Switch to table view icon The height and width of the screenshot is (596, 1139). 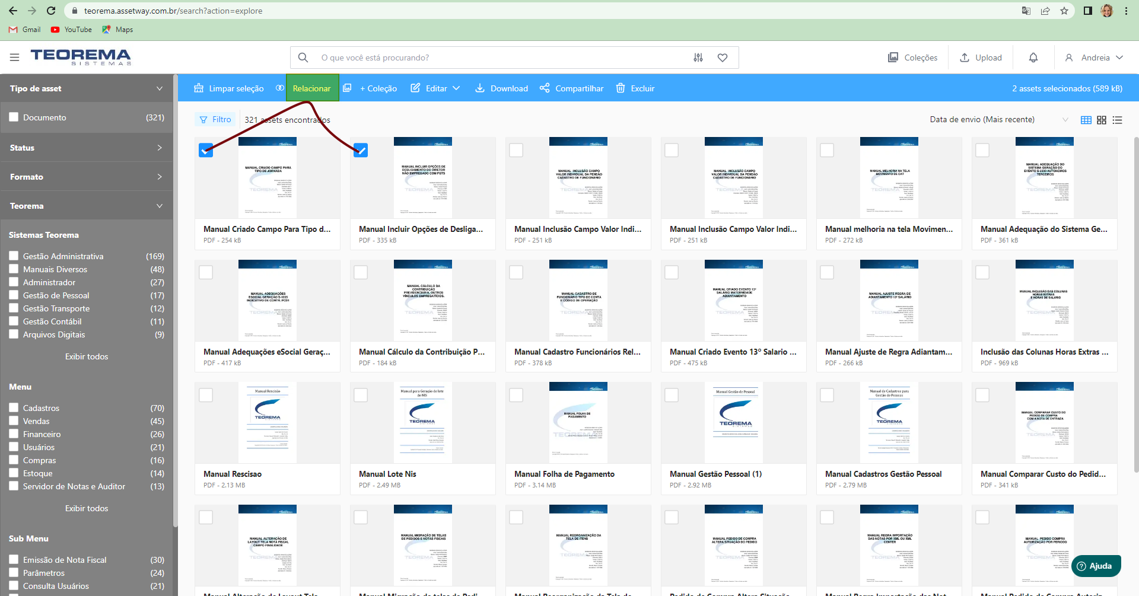click(x=1086, y=120)
